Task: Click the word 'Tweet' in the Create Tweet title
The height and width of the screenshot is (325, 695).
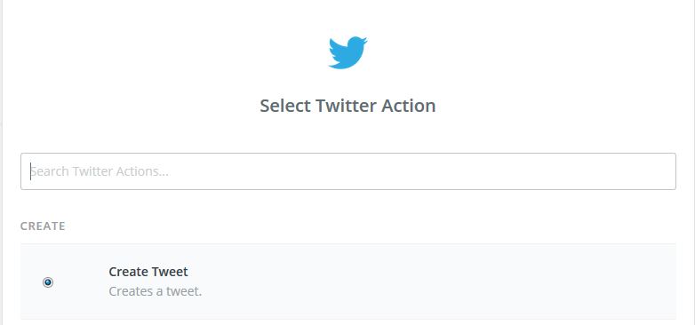Action: (171, 272)
